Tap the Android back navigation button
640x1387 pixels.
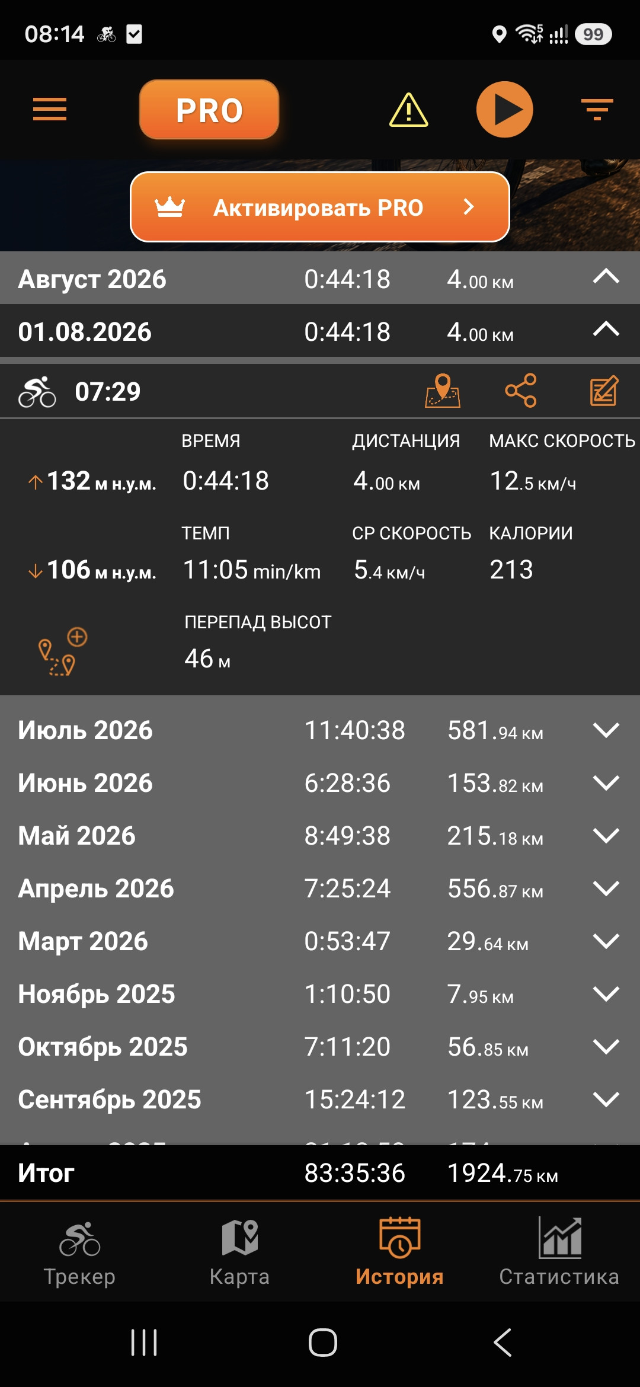(503, 1343)
